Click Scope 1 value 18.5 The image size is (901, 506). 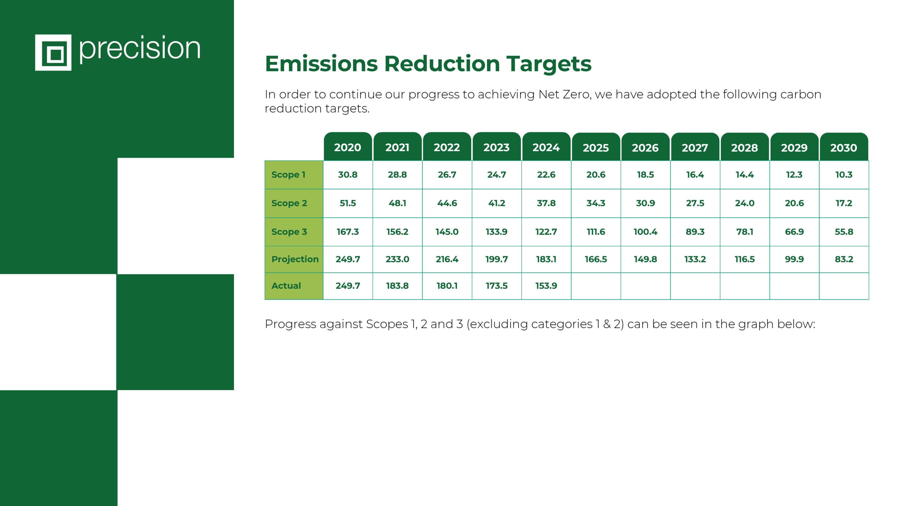tap(645, 175)
